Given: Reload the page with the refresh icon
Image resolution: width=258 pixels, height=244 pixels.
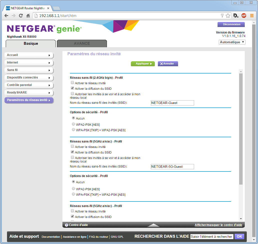Looking at the screenshot, I should (21, 16).
